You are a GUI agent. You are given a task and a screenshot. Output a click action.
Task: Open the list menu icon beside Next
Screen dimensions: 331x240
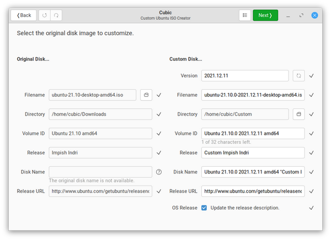(244, 15)
